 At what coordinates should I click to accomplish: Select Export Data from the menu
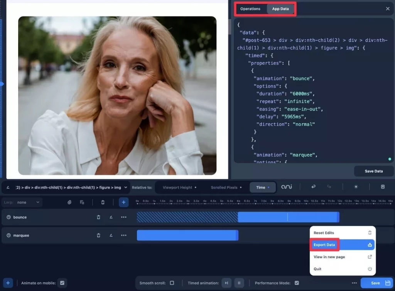[x=324, y=245]
